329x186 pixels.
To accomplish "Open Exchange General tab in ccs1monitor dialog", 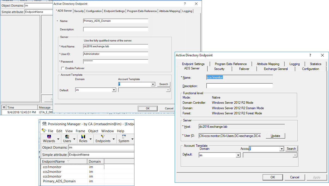I will coord(276,69).
